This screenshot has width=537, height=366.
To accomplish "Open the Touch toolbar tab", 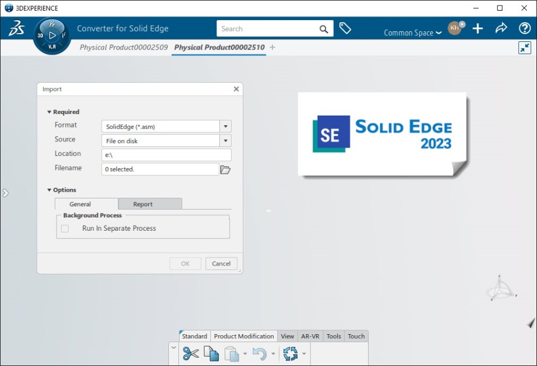I will tap(356, 336).
